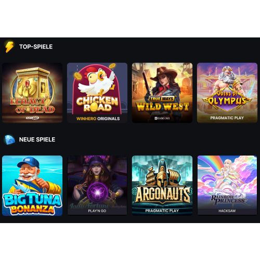This screenshot has height=260, width=260.
Task: Click the Play'n GO logo on Legacy of Dead
Action: pyautogui.click(x=32, y=118)
